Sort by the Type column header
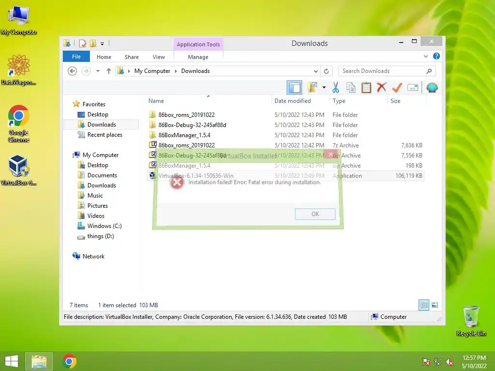The image size is (495, 371). (x=358, y=101)
